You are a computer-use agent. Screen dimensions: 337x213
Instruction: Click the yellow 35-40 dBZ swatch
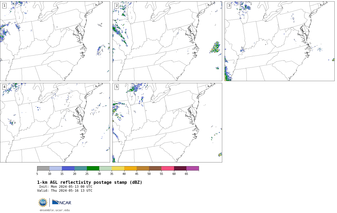118,169
